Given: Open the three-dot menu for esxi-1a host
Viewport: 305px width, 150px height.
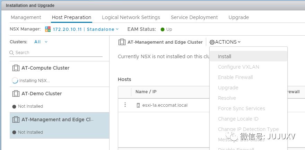Looking at the screenshot, I should tap(125, 105).
